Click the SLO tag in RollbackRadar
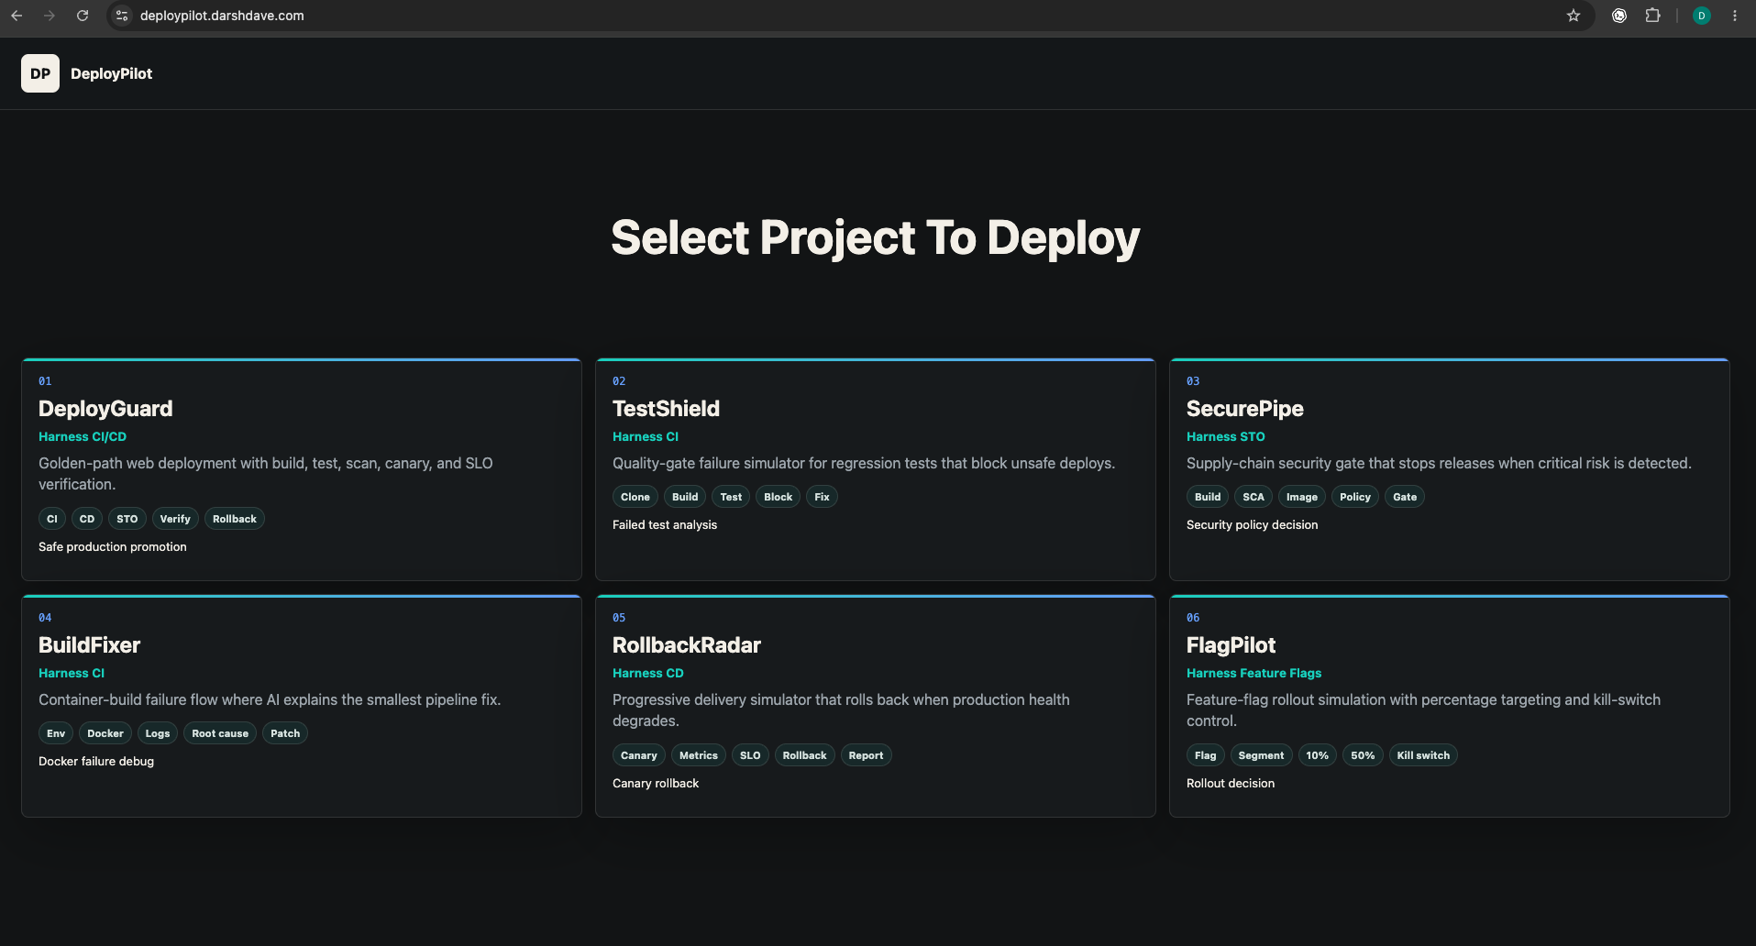Viewport: 1756px width, 946px height. click(x=750, y=755)
